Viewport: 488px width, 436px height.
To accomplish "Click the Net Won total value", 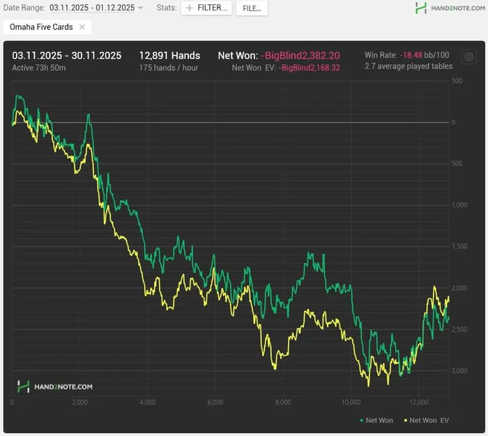I will point(300,55).
